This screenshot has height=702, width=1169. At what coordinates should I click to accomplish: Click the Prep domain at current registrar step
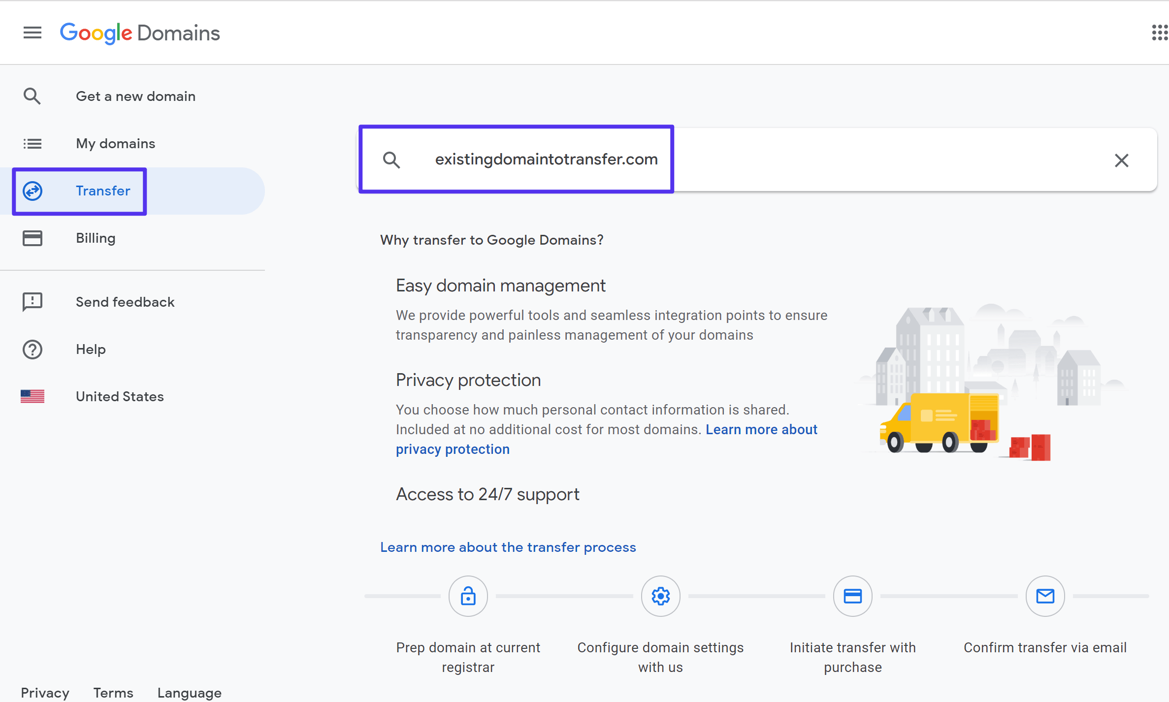467,596
